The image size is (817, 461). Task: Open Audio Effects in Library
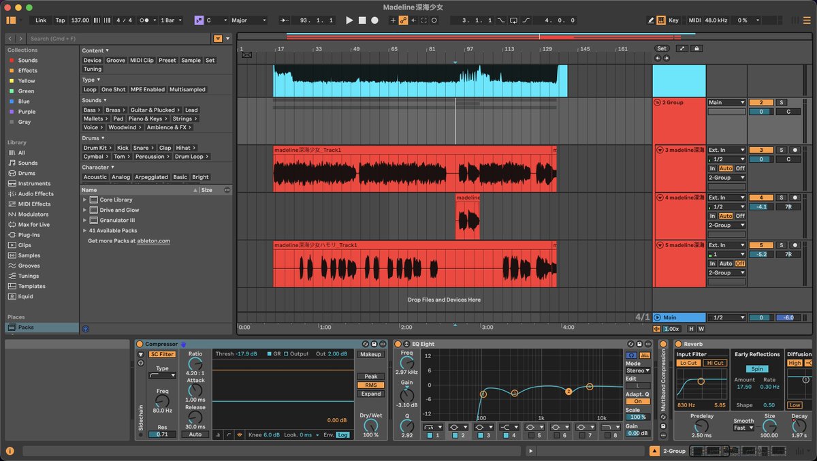point(36,193)
